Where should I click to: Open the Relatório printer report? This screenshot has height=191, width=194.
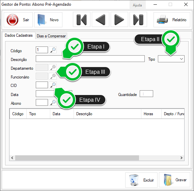(172, 20)
